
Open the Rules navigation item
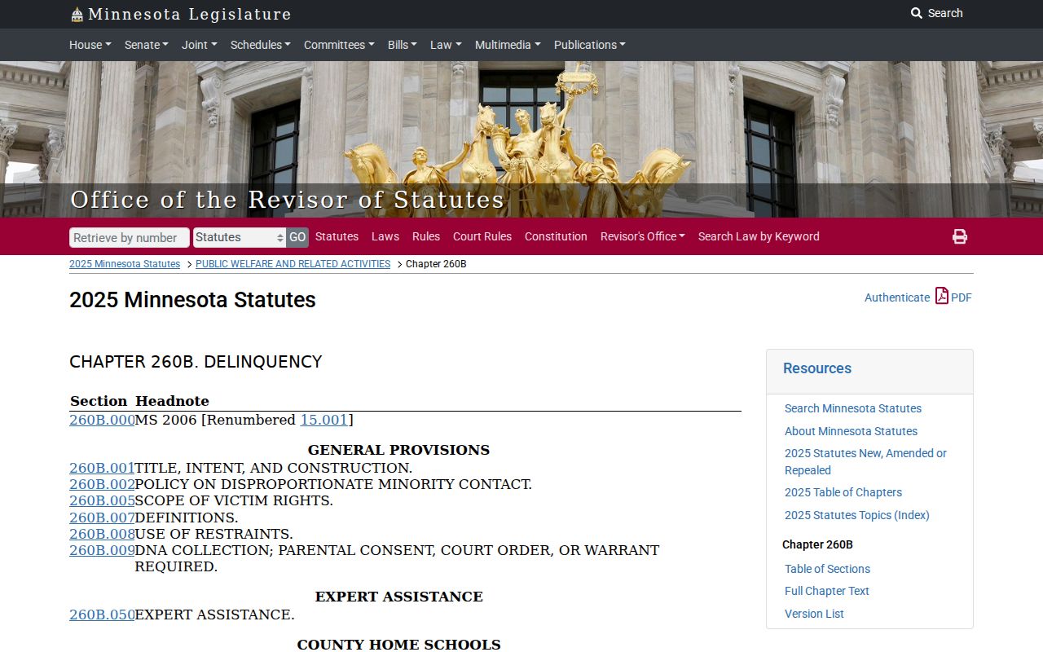(426, 236)
